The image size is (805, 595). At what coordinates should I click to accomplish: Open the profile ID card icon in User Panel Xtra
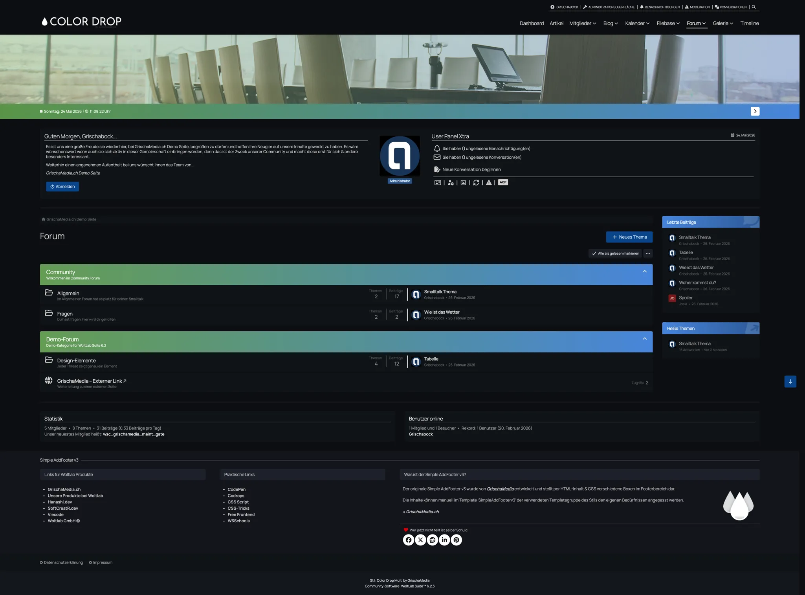click(437, 183)
